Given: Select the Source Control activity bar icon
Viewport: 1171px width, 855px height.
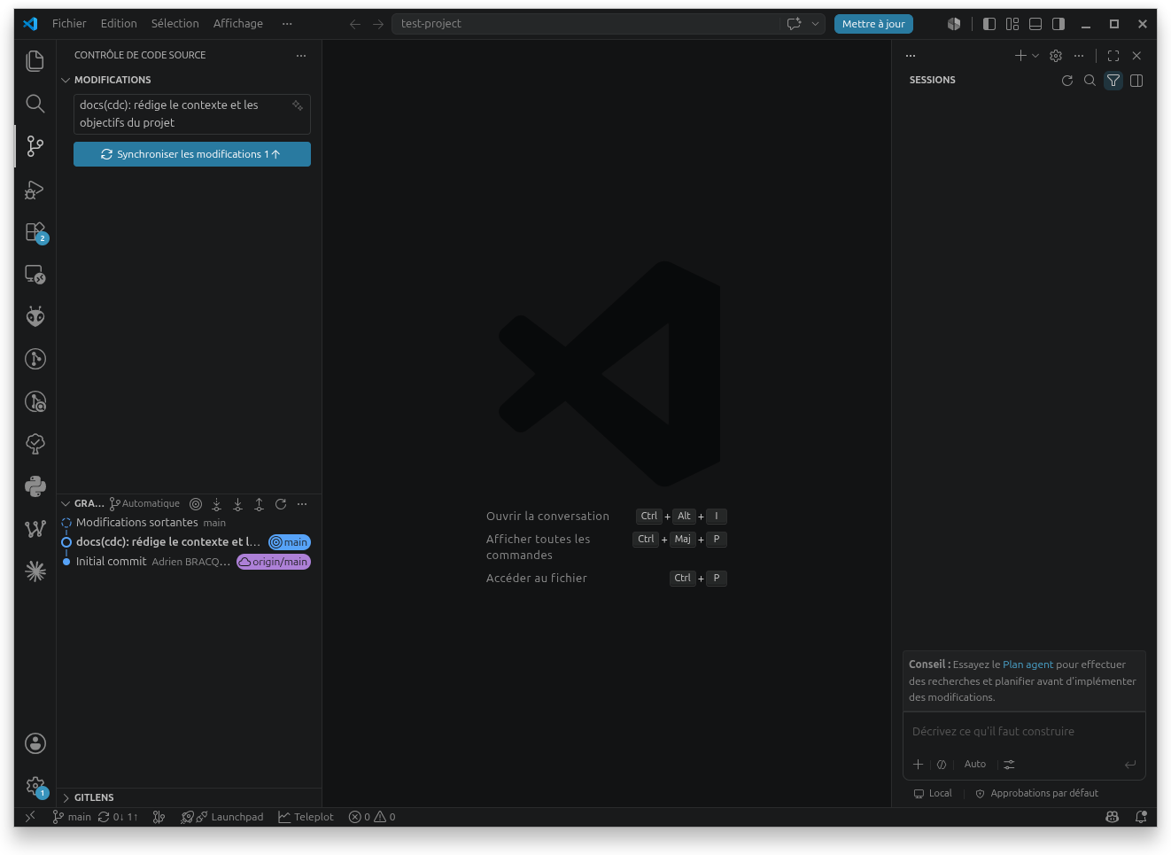Looking at the screenshot, I should [35, 146].
